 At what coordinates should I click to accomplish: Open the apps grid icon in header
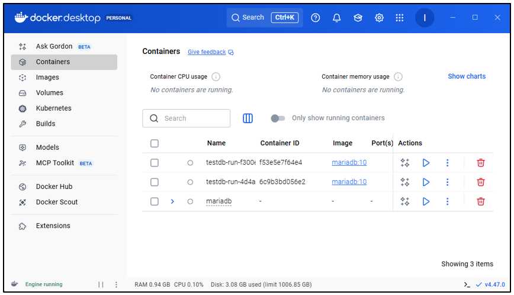click(400, 18)
